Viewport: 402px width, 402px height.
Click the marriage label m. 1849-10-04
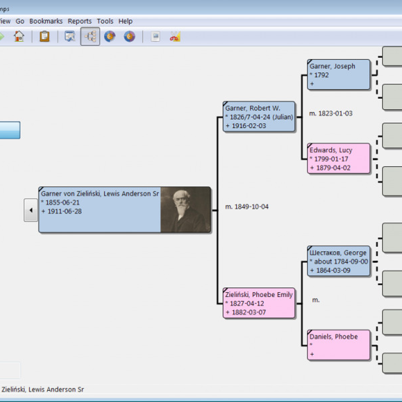coord(247,207)
